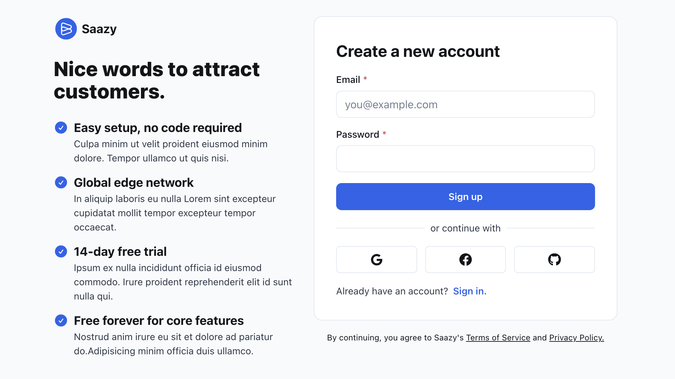This screenshot has width=675, height=379.
Task: Click checkmark icon beside Easy setup
Action: pyautogui.click(x=61, y=128)
